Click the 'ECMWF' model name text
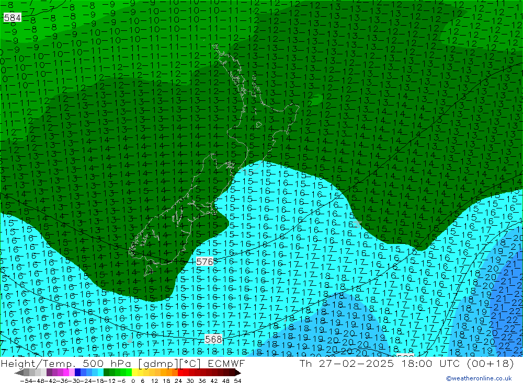Viewport: 523px width, 383px height. click(x=226, y=364)
